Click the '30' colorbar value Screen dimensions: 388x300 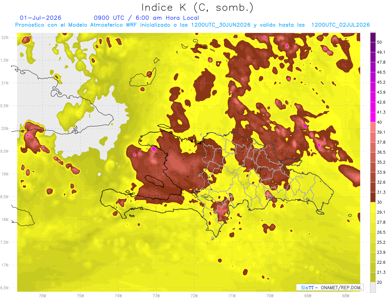[x=379, y=202]
